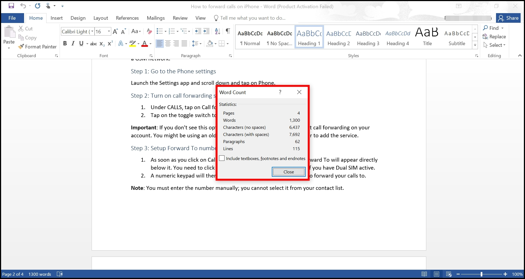Open line and paragraph spacing menu

click(197, 43)
